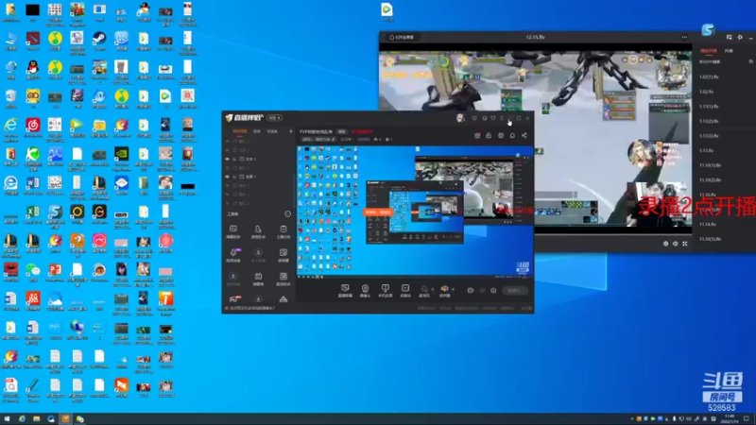Image resolution: width=756 pixels, height=425 pixels.
Task: Play 1.02.flv from the playlist
Action: coord(706,92)
